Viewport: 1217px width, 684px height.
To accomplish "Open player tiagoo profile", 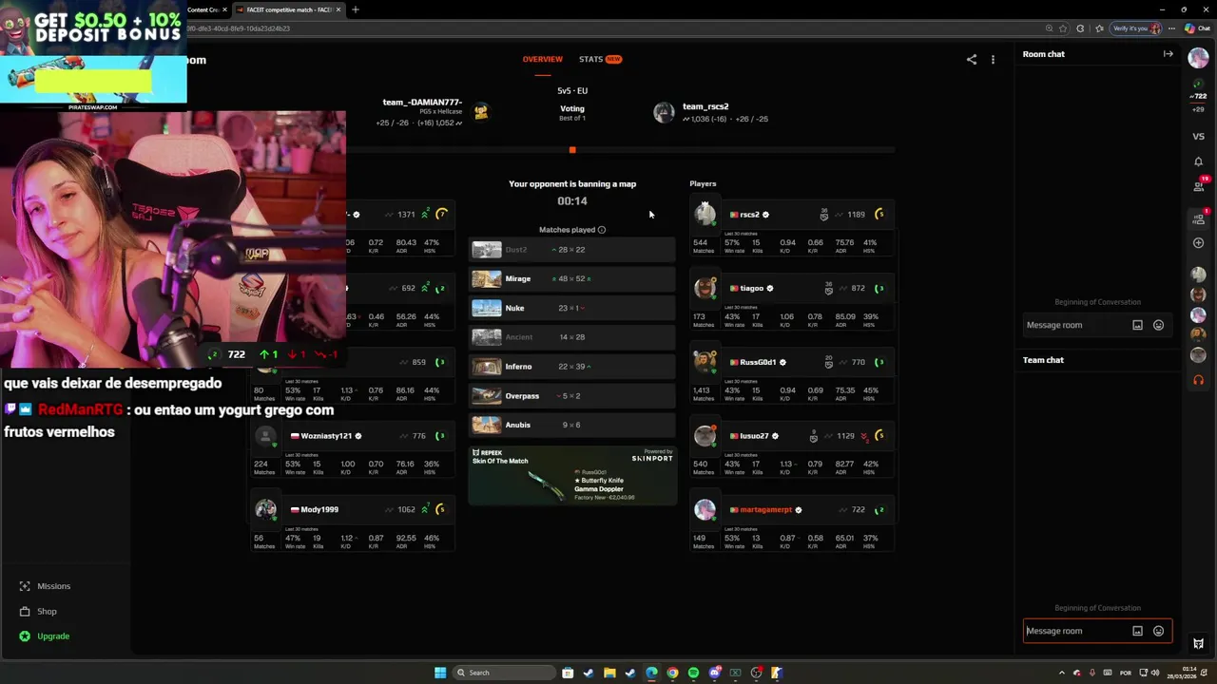I will (752, 288).
